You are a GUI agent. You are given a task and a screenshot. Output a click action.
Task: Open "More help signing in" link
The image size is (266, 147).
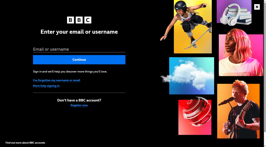(46, 86)
